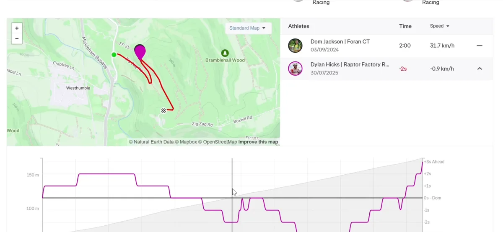Open the Standard Map style dropdown

tap(248, 28)
